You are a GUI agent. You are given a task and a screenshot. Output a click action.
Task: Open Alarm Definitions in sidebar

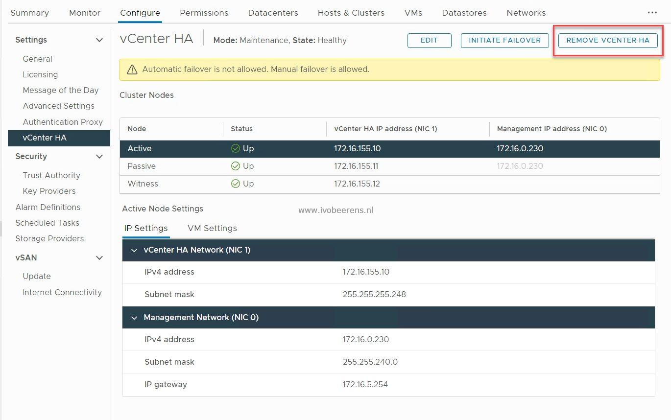(48, 207)
